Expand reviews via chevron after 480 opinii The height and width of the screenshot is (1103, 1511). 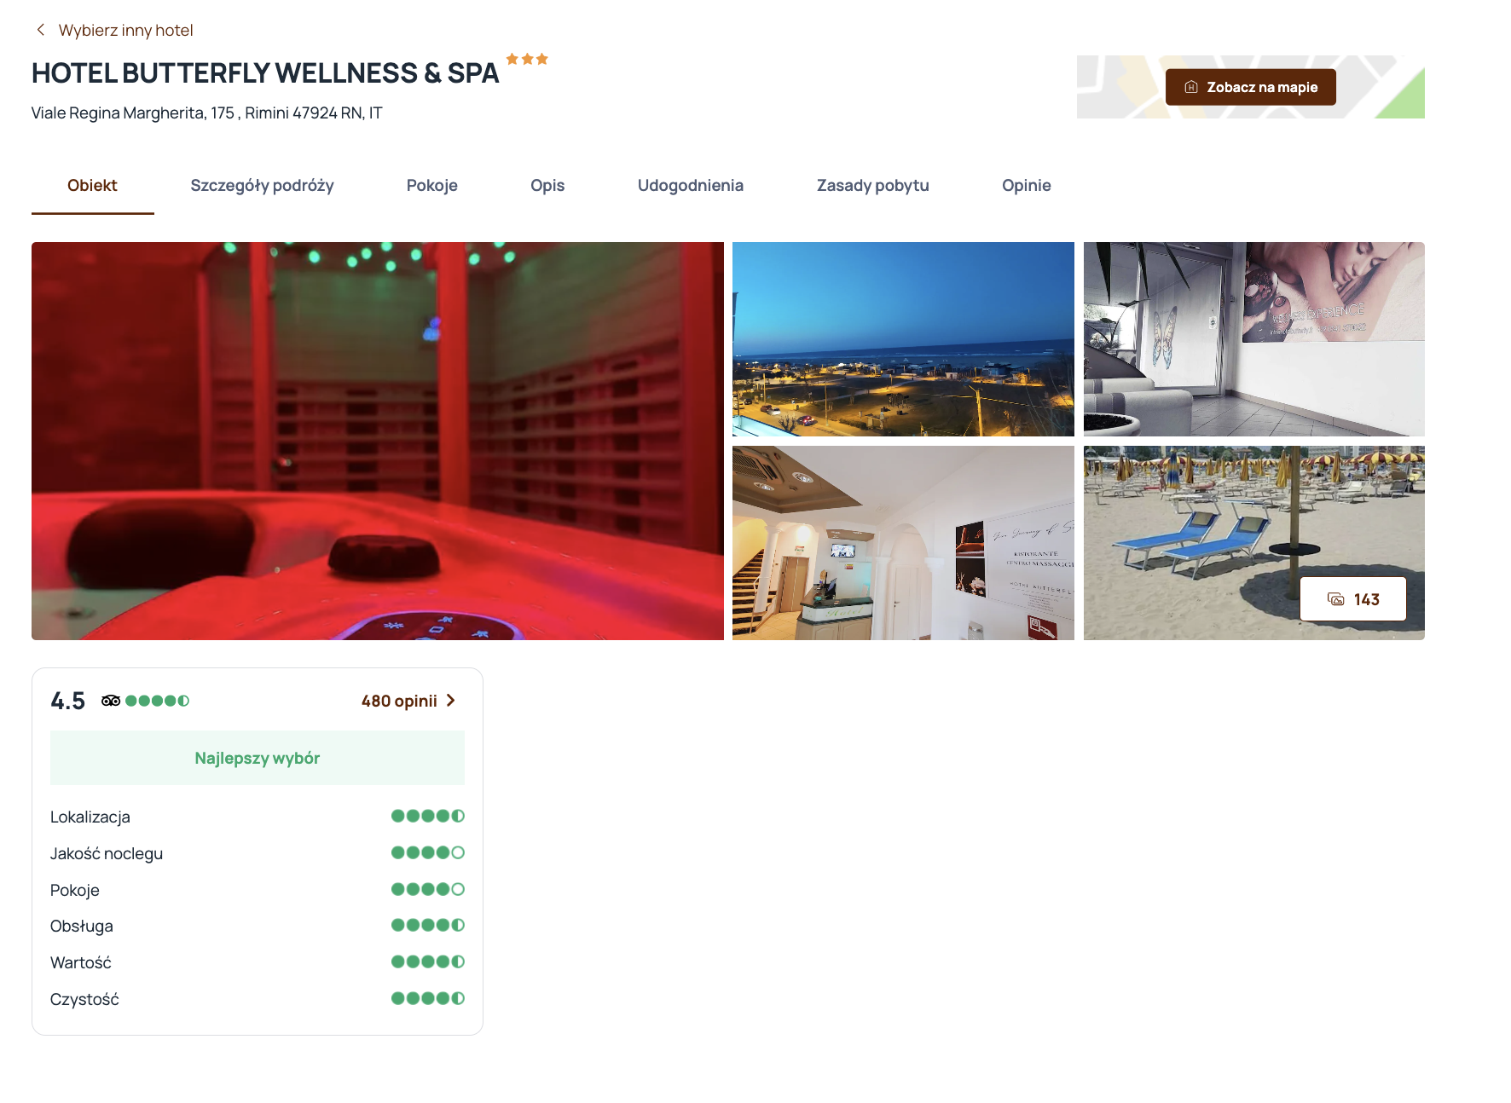451,701
